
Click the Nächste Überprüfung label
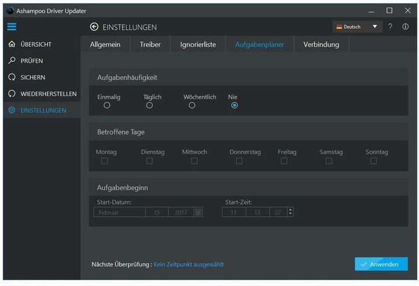pyautogui.click(x=122, y=264)
